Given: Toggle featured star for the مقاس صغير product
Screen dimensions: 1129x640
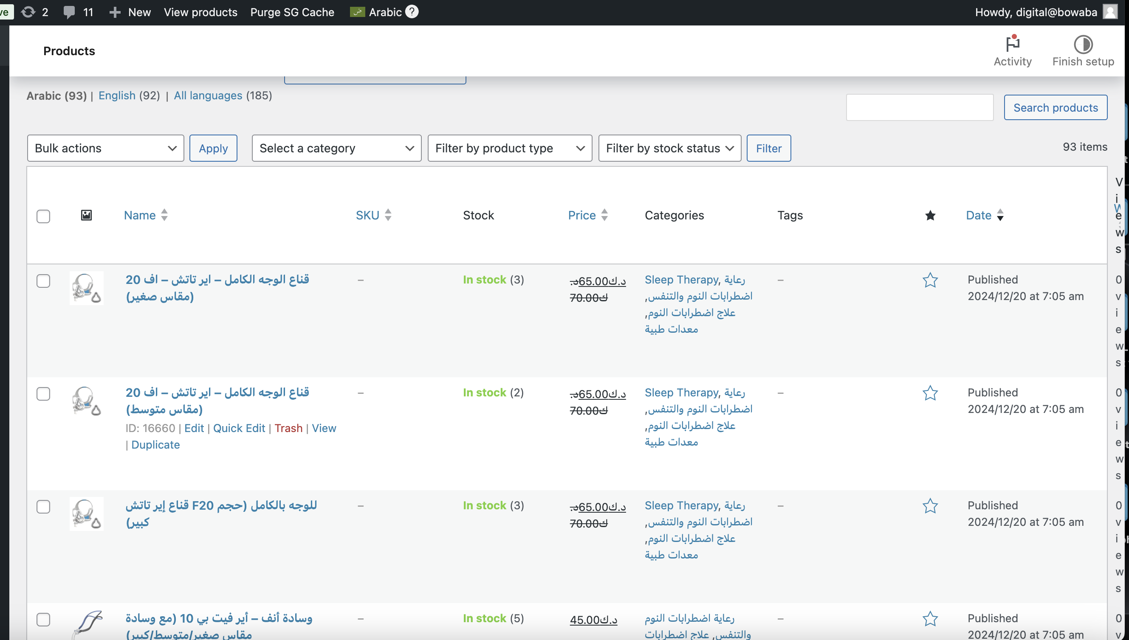Looking at the screenshot, I should coord(930,280).
